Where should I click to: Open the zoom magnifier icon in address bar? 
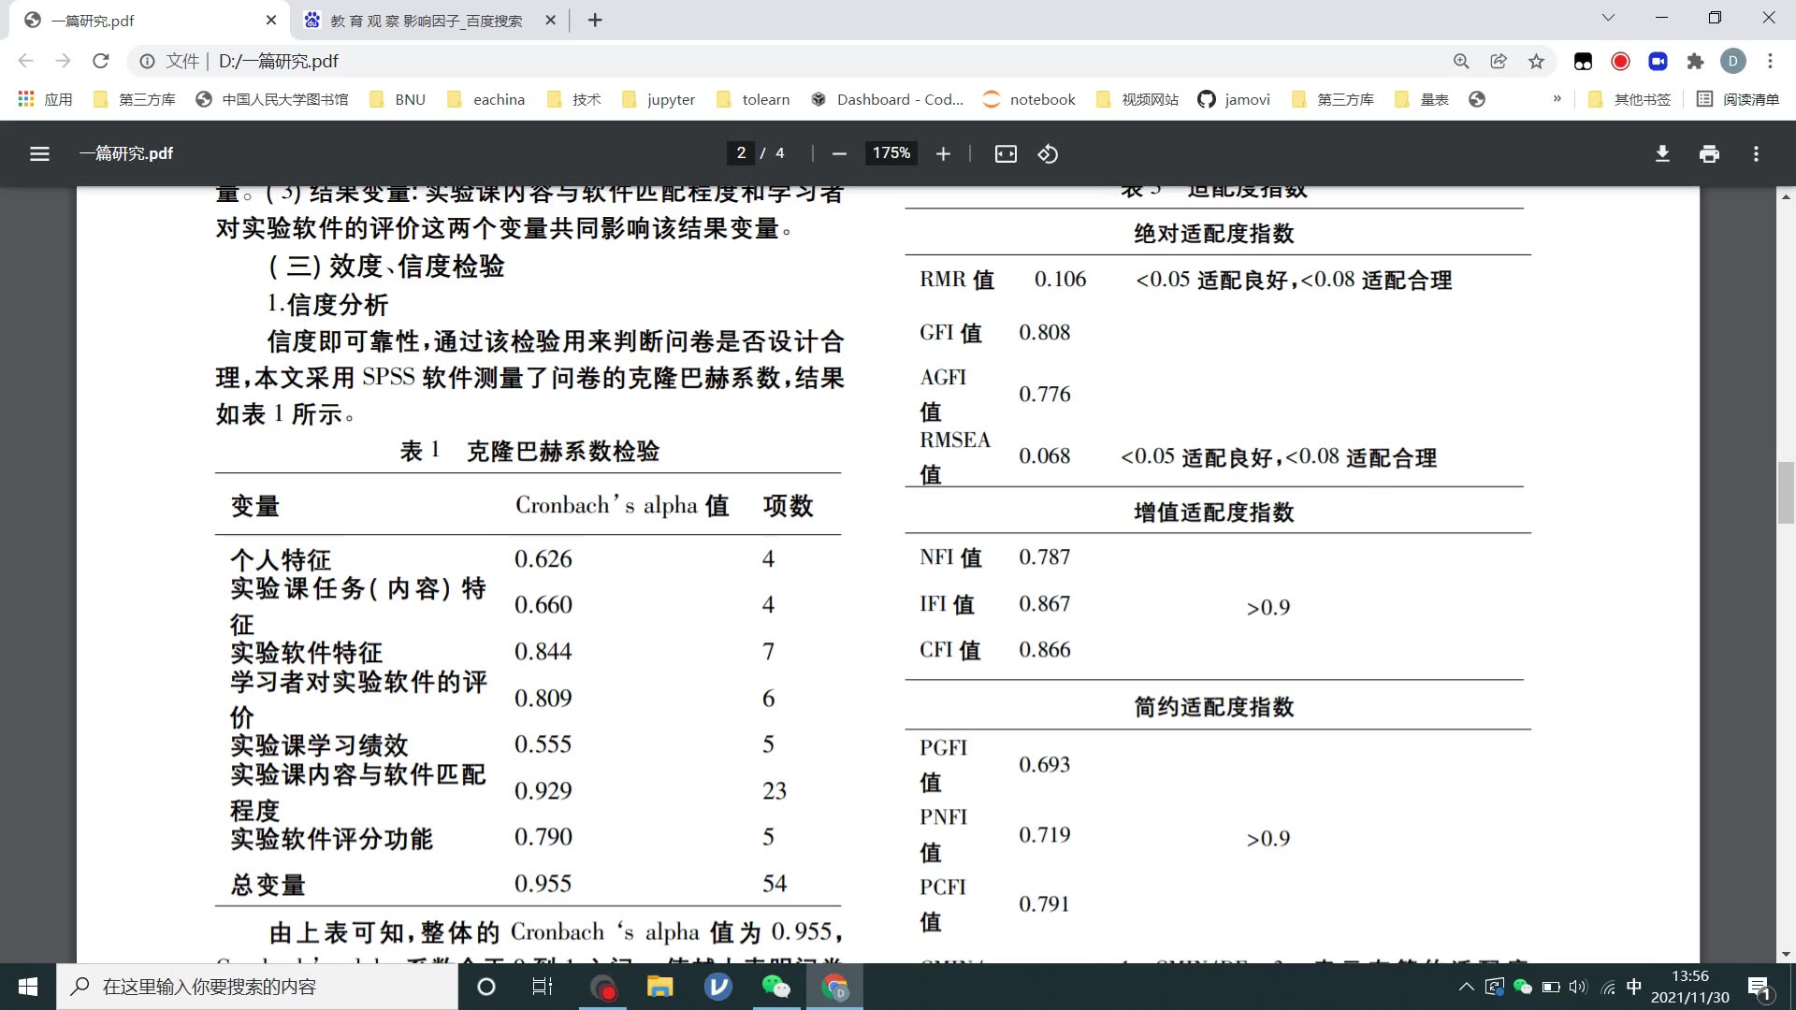point(1461,61)
